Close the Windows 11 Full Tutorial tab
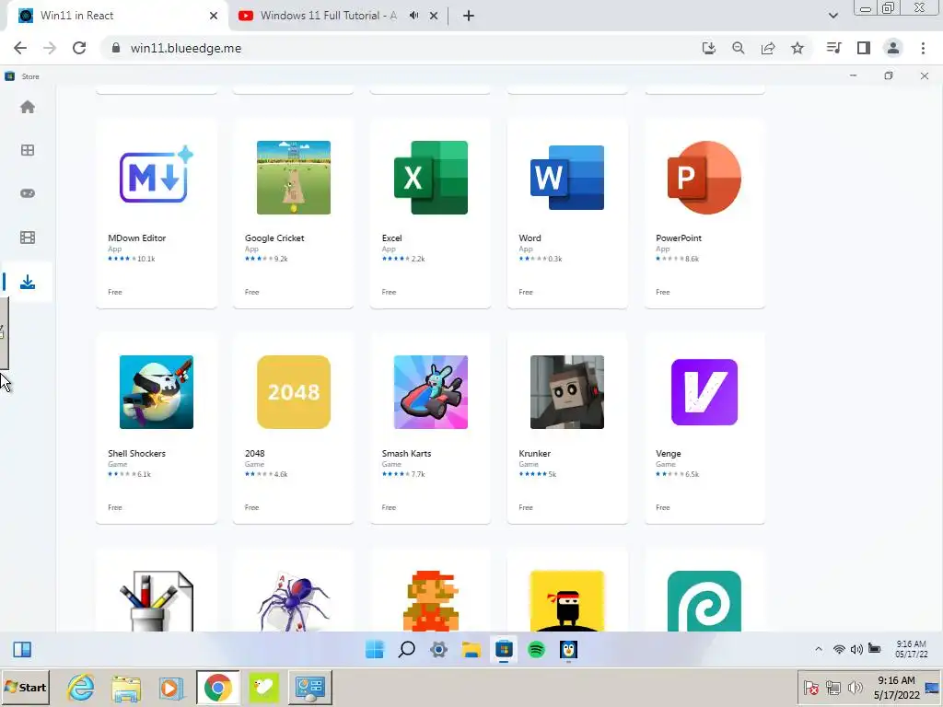Image resolution: width=943 pixels, height=707 pixels. tap(434, 16)
